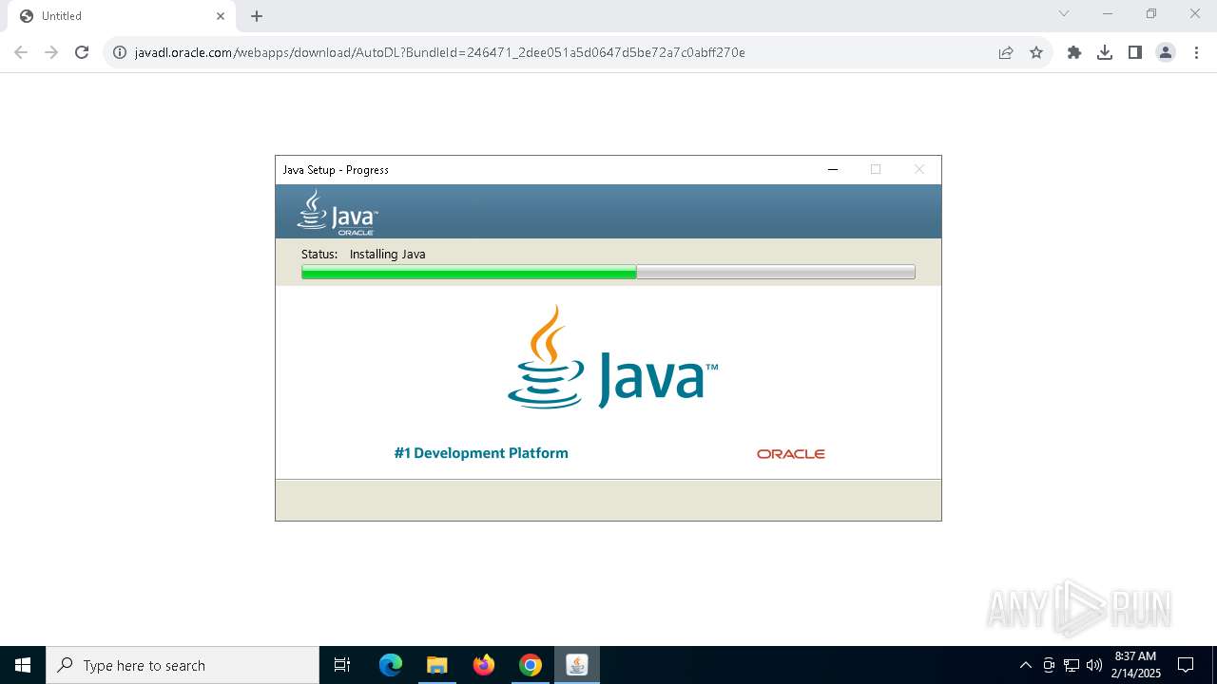Bookmark this tab with star icon
Viewport: 1217px width, 684px height.
1036,52
